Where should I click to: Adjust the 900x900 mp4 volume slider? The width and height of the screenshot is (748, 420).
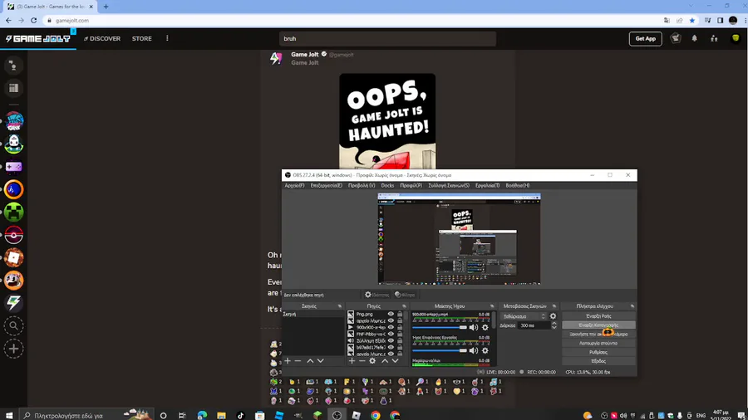pyautogui.click(x=440, y=328)
